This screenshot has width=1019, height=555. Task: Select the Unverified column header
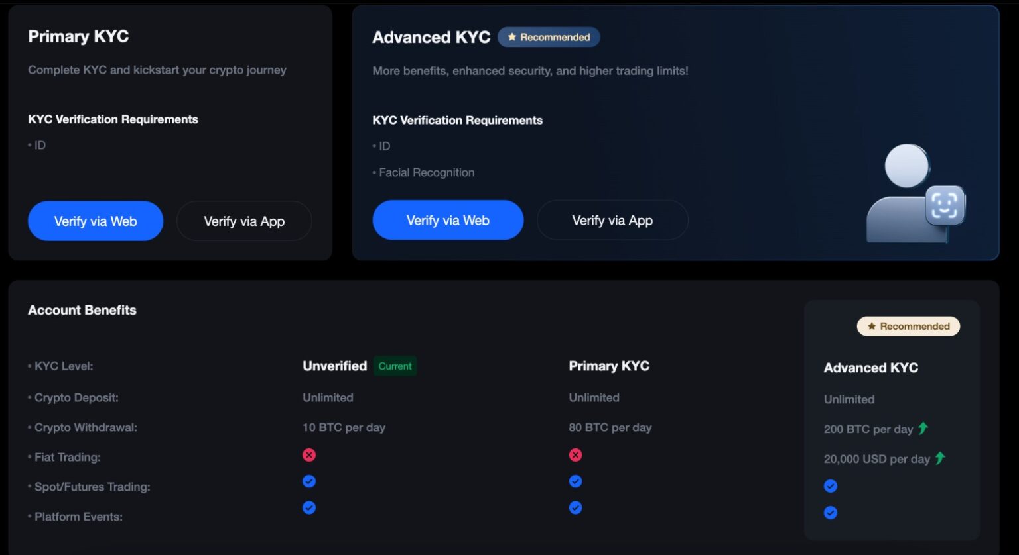[x=334, y=366]
